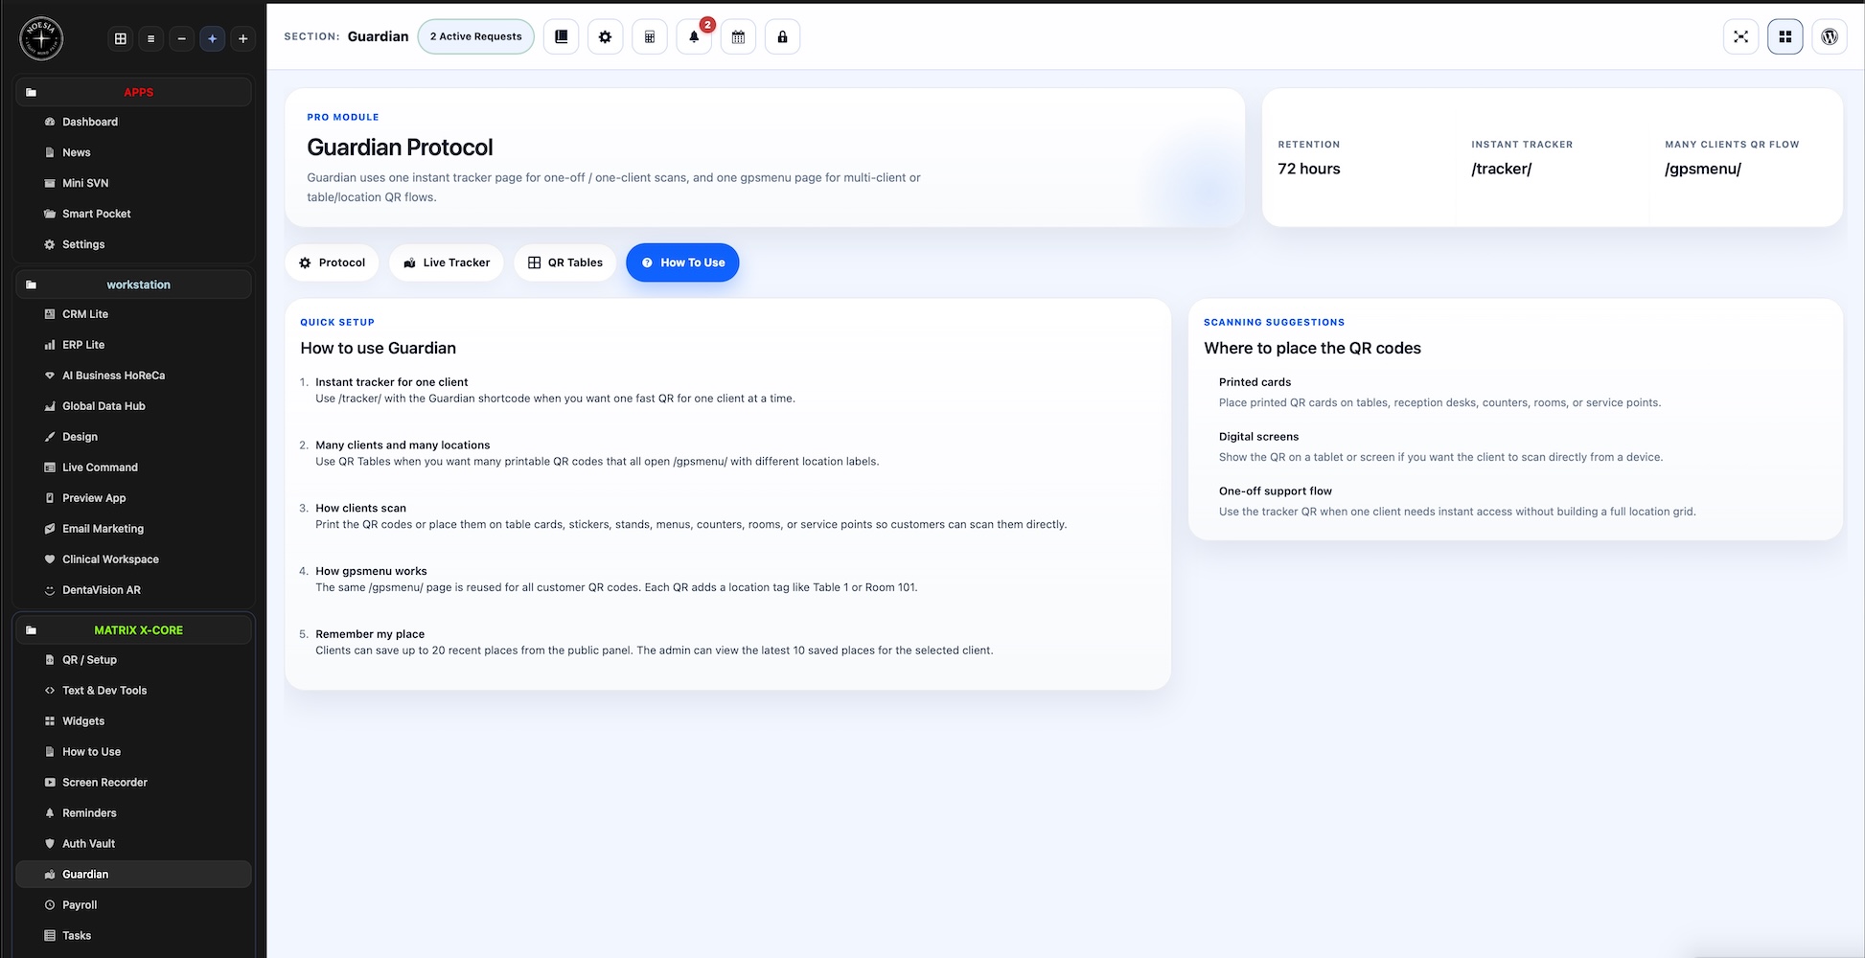
Task: Open QR / Setup in the sidebar
Action: (134, 660)
